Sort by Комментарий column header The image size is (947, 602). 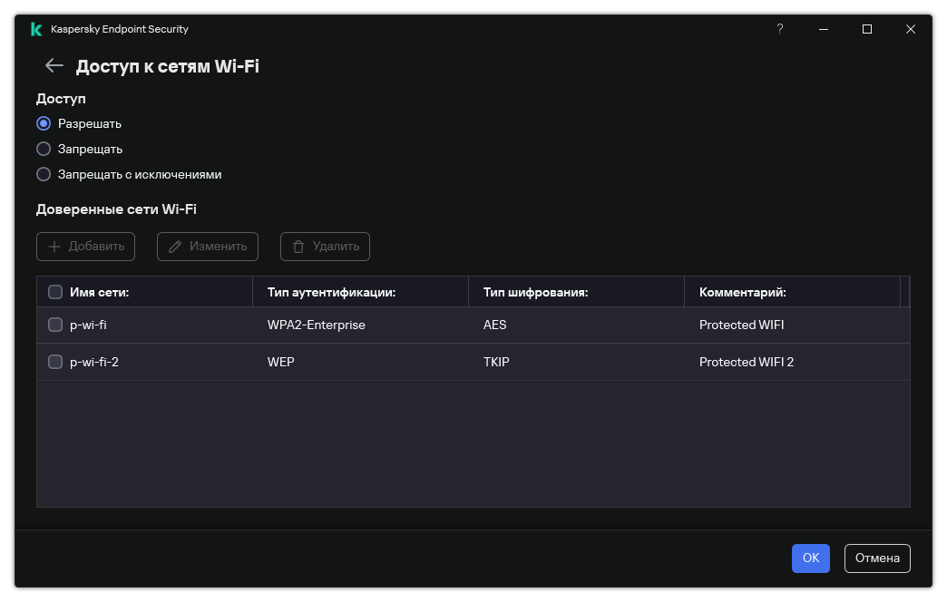coord(793,292)
